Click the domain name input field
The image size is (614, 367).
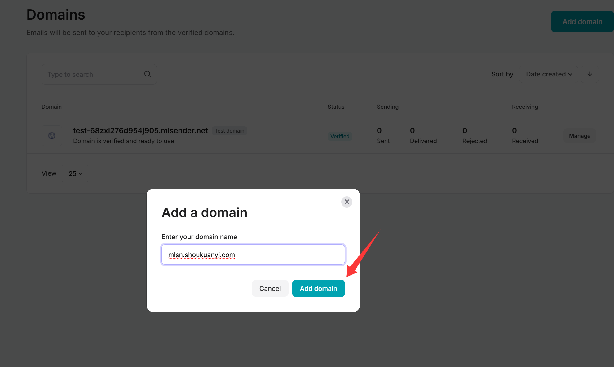click(x=253, y=255)
